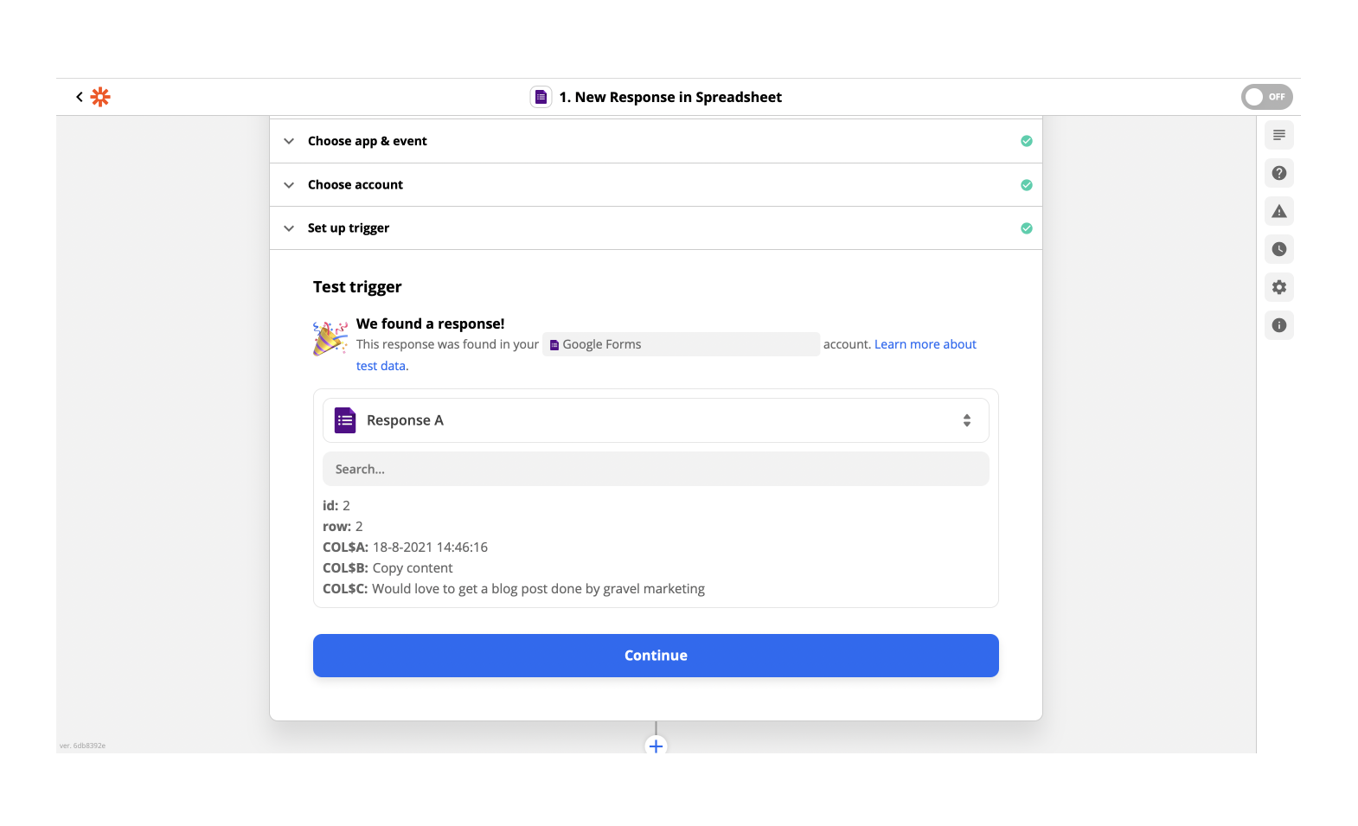Click the Continue button

(656, 656)
